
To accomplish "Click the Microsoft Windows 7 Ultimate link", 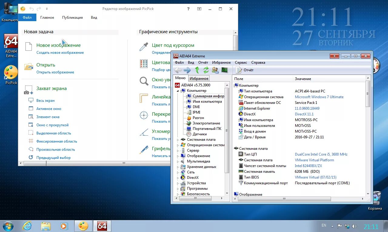I will 319,97.
